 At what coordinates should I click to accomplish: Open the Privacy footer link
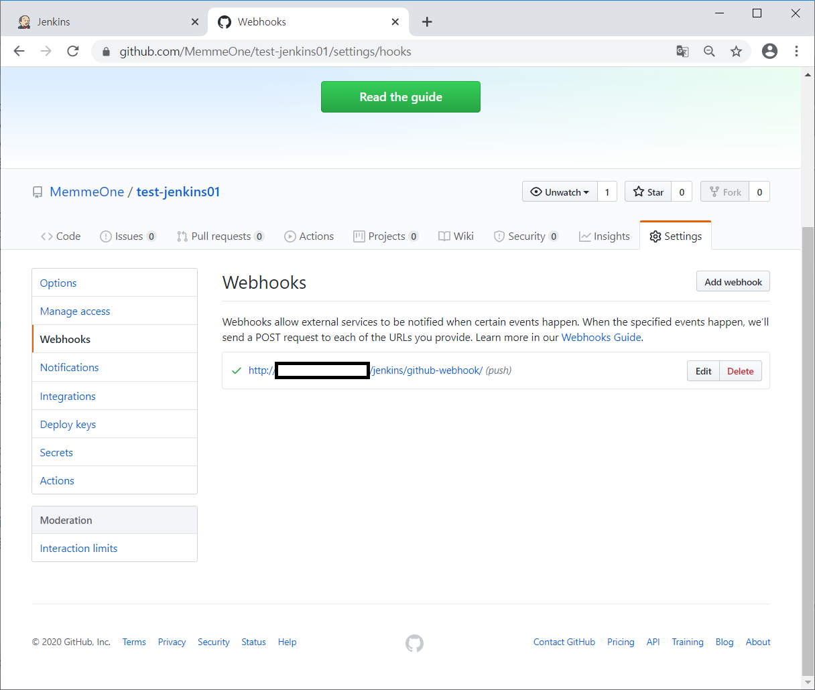click(172, 642)
